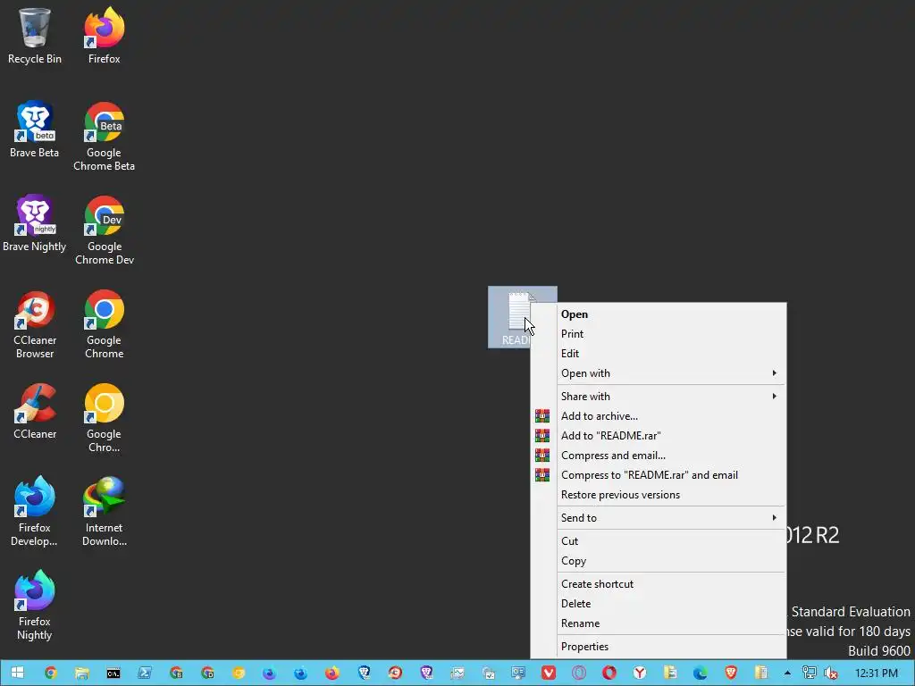
Task: Open the purple Brave Nightly taskbar icon
Action: coord(426,673)
